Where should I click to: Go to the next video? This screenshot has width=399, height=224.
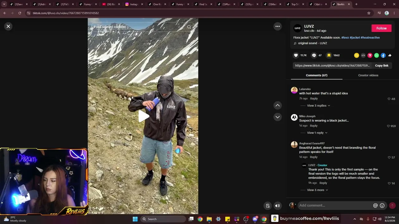click(x=277, y=117)
